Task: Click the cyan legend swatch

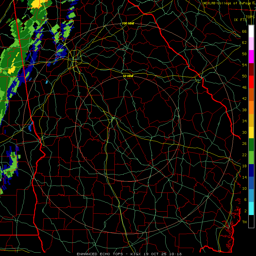Action: pos(251,208)
